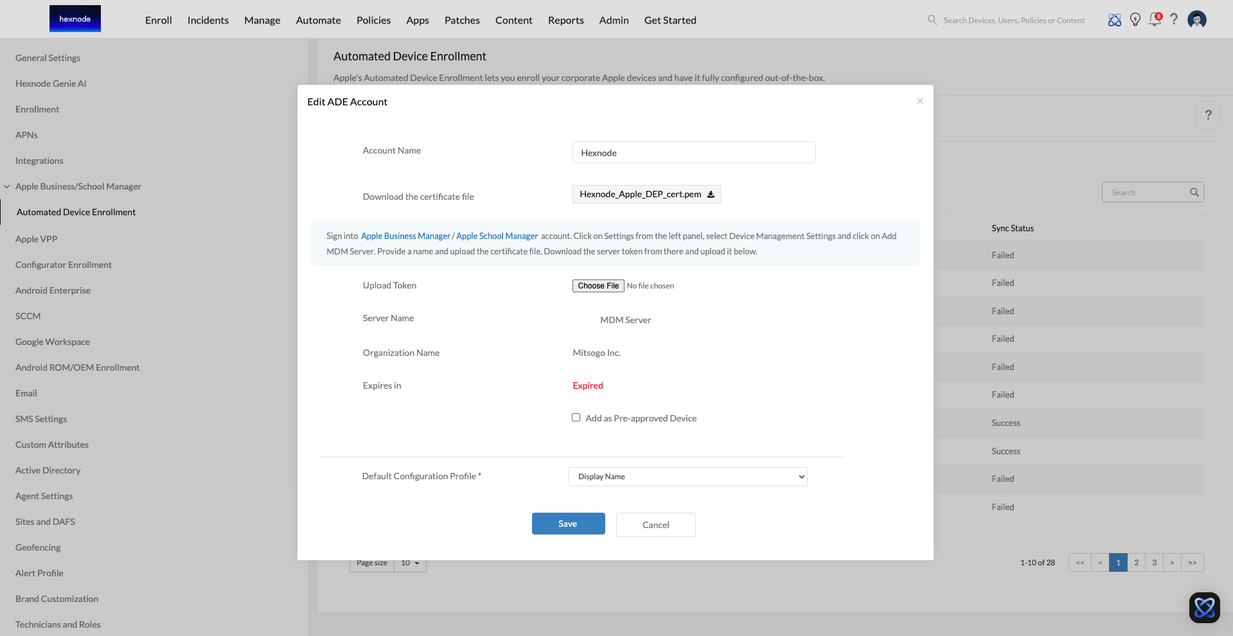Open the Manage menu
This screenshot has width=1233, height=636.
[x=262, y=20]
